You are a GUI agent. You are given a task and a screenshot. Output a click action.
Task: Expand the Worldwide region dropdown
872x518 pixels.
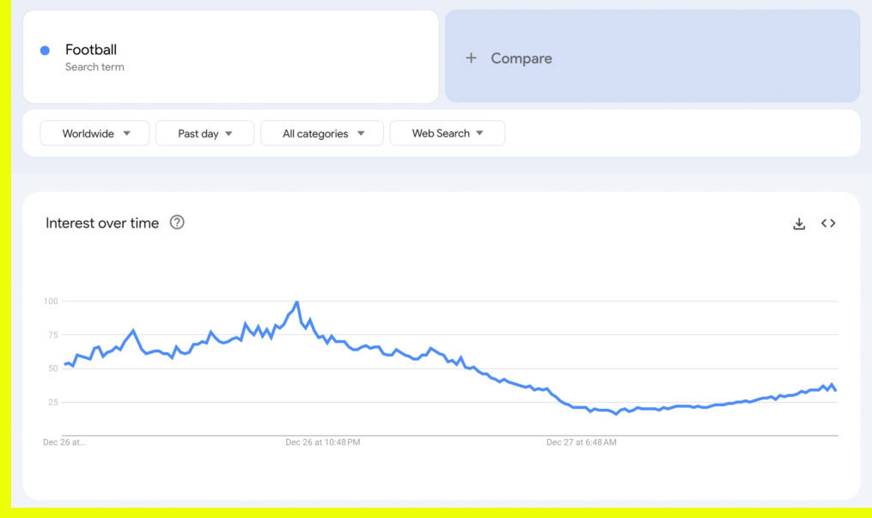(95, 133)
